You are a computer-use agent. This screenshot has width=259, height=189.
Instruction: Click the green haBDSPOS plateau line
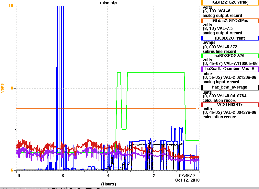click(x=156, y=72)
